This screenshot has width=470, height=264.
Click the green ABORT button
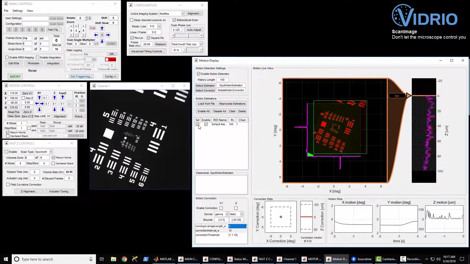point(15,76)
